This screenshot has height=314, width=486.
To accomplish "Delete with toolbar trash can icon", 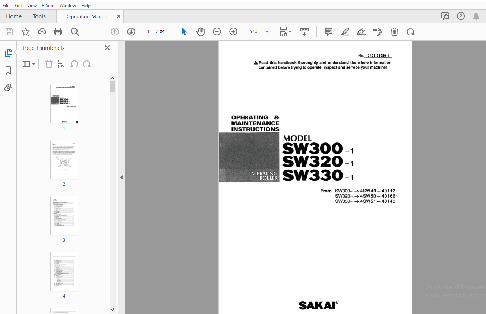I will coord(394,32).
